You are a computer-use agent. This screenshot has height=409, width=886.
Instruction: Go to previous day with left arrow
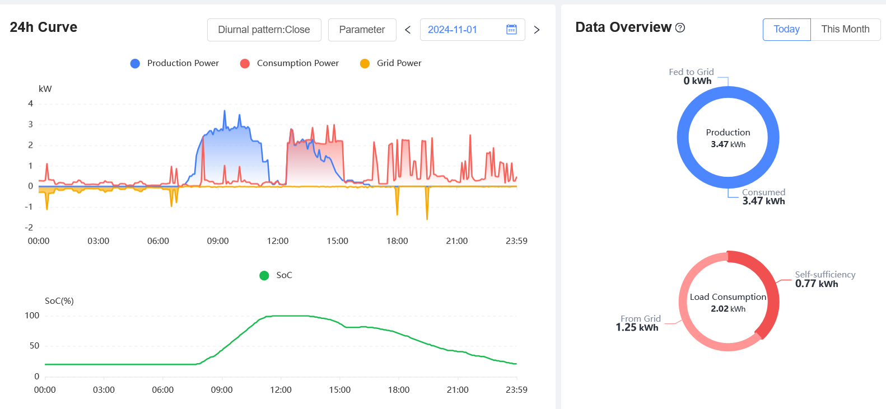coord(408,30)
